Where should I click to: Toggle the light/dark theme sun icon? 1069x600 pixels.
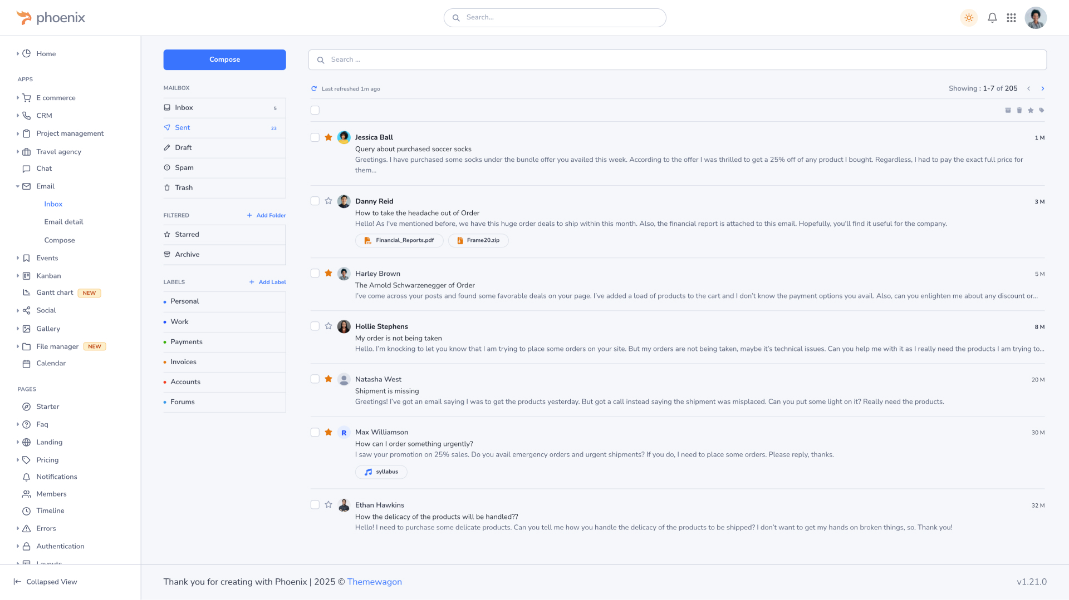[x=969, y=18]
